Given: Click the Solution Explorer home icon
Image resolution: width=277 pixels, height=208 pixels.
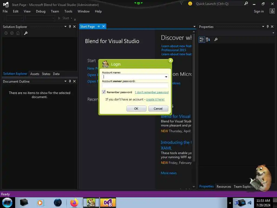Looking at the screenshot, I should pyautogui.click(x=18, y=33).
